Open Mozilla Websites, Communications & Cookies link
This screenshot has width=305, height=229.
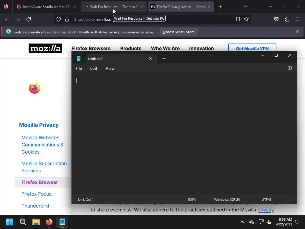(x=42, y=145)
